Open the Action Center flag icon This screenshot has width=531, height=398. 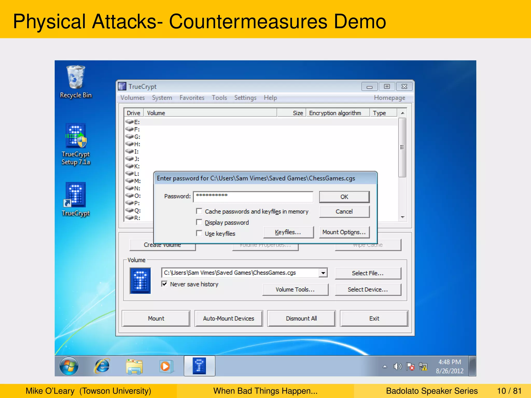pyautogui.click(x=410, y=366)
